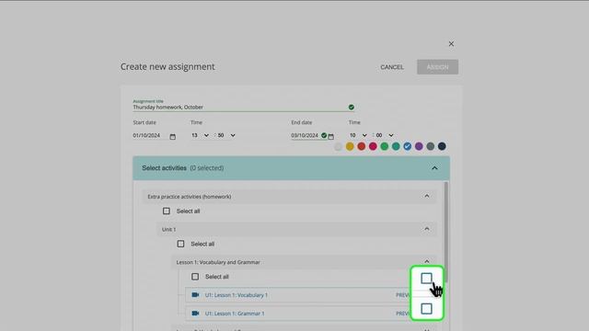Click the 'Unit 1' row label
The image size is (589, 331).
pyautogui.click(x=168, y=229)
